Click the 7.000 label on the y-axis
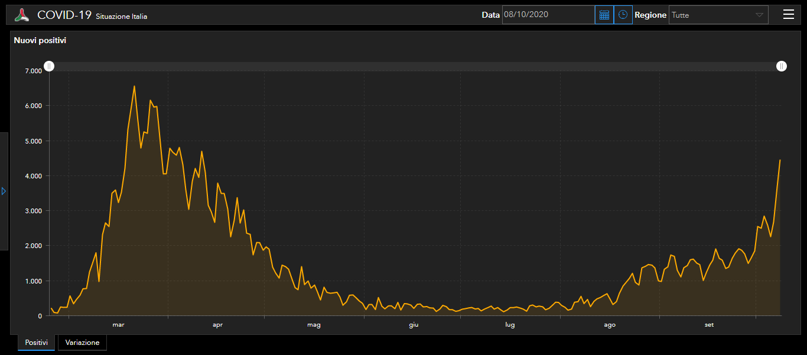Image resolution: width=807 pixels, height=355 pixels. (x=33, y=71)
